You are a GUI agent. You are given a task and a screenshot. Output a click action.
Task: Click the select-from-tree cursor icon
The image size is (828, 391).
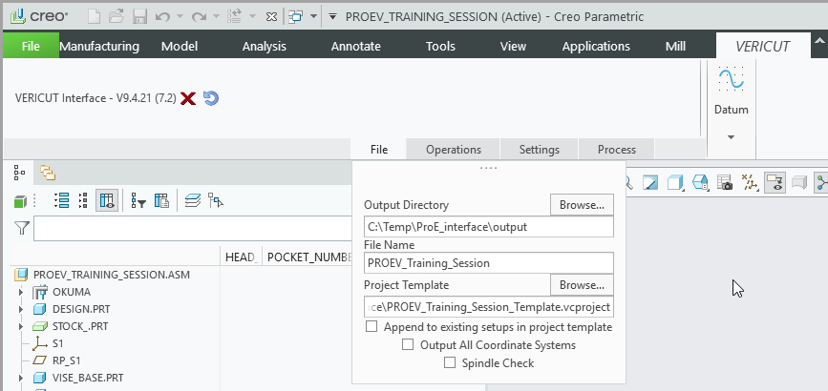pyautogui.click(x=216, y=200)
